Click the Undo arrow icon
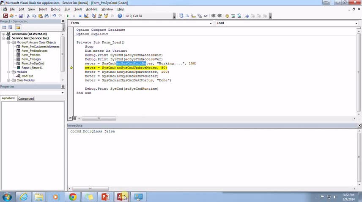 click(x=54, y=16)
